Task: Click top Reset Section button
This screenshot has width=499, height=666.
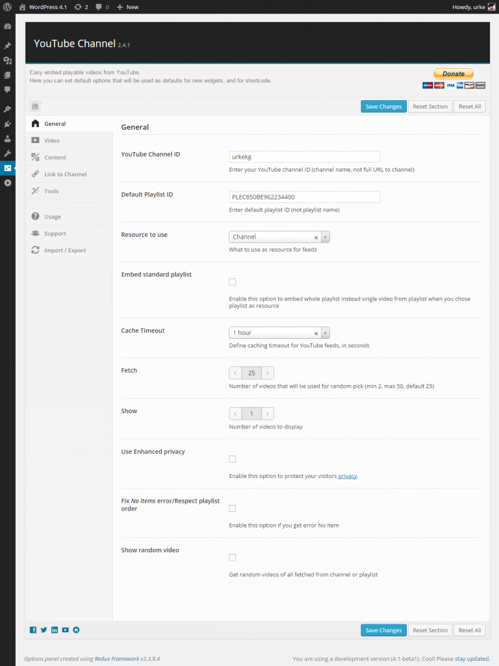Action: click(430, 107)
